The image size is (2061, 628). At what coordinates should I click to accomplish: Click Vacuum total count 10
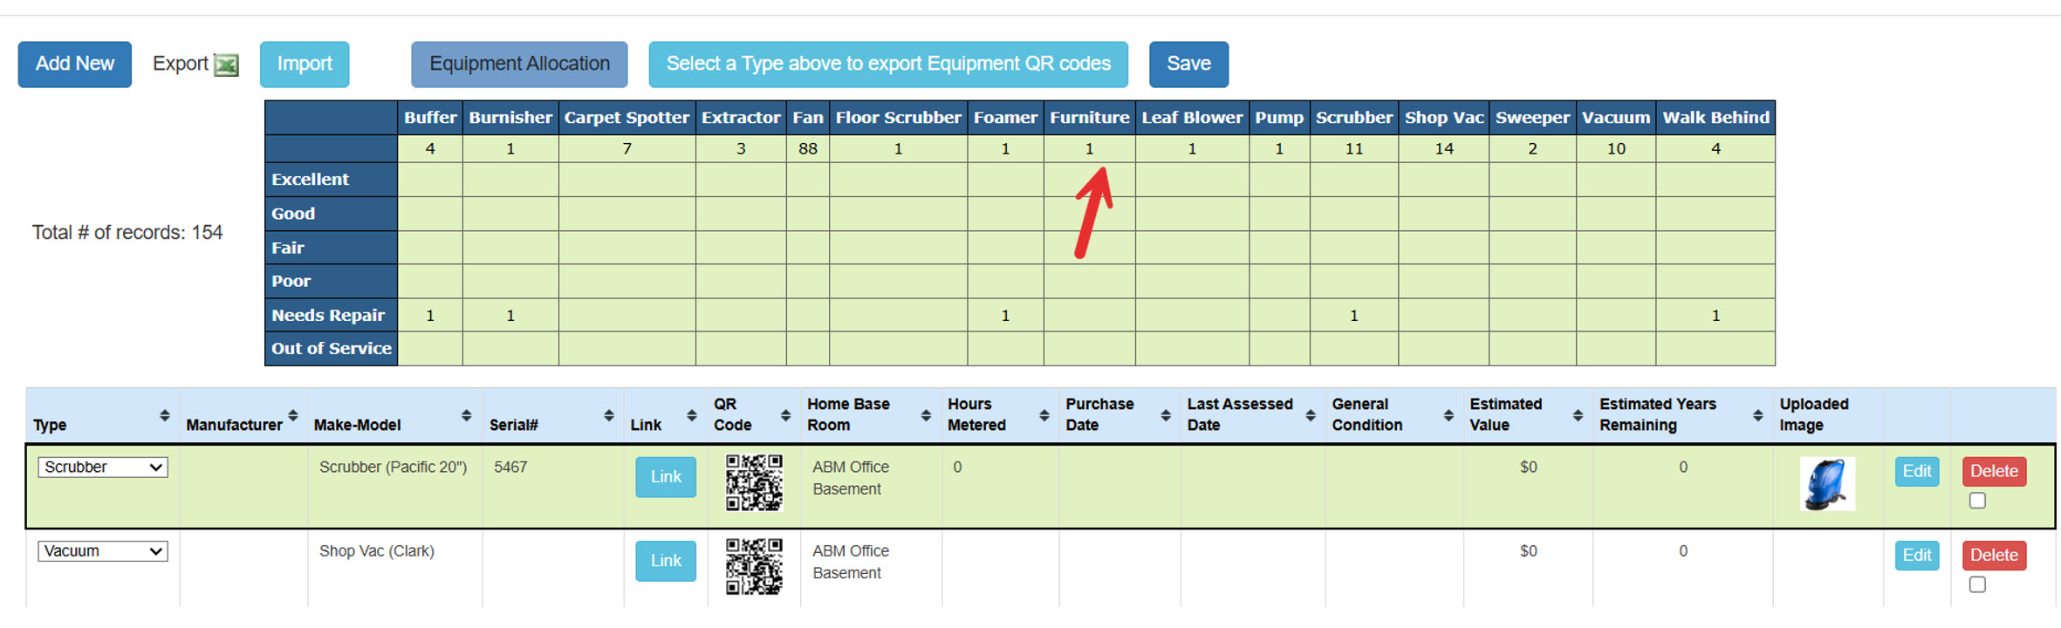(1616, 149)
